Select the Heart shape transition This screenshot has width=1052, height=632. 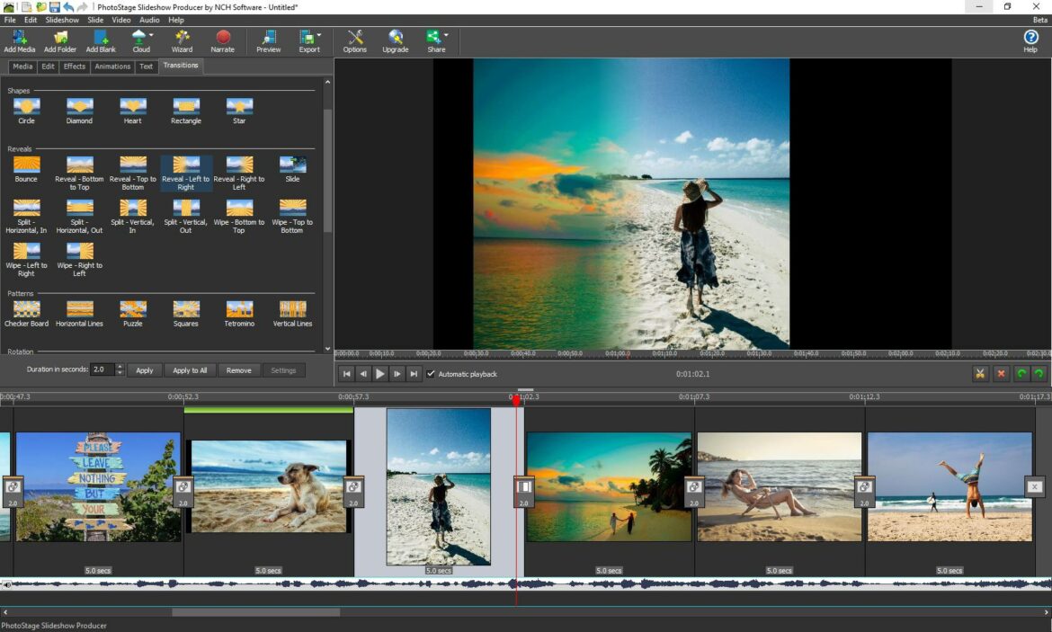point(132,108)
